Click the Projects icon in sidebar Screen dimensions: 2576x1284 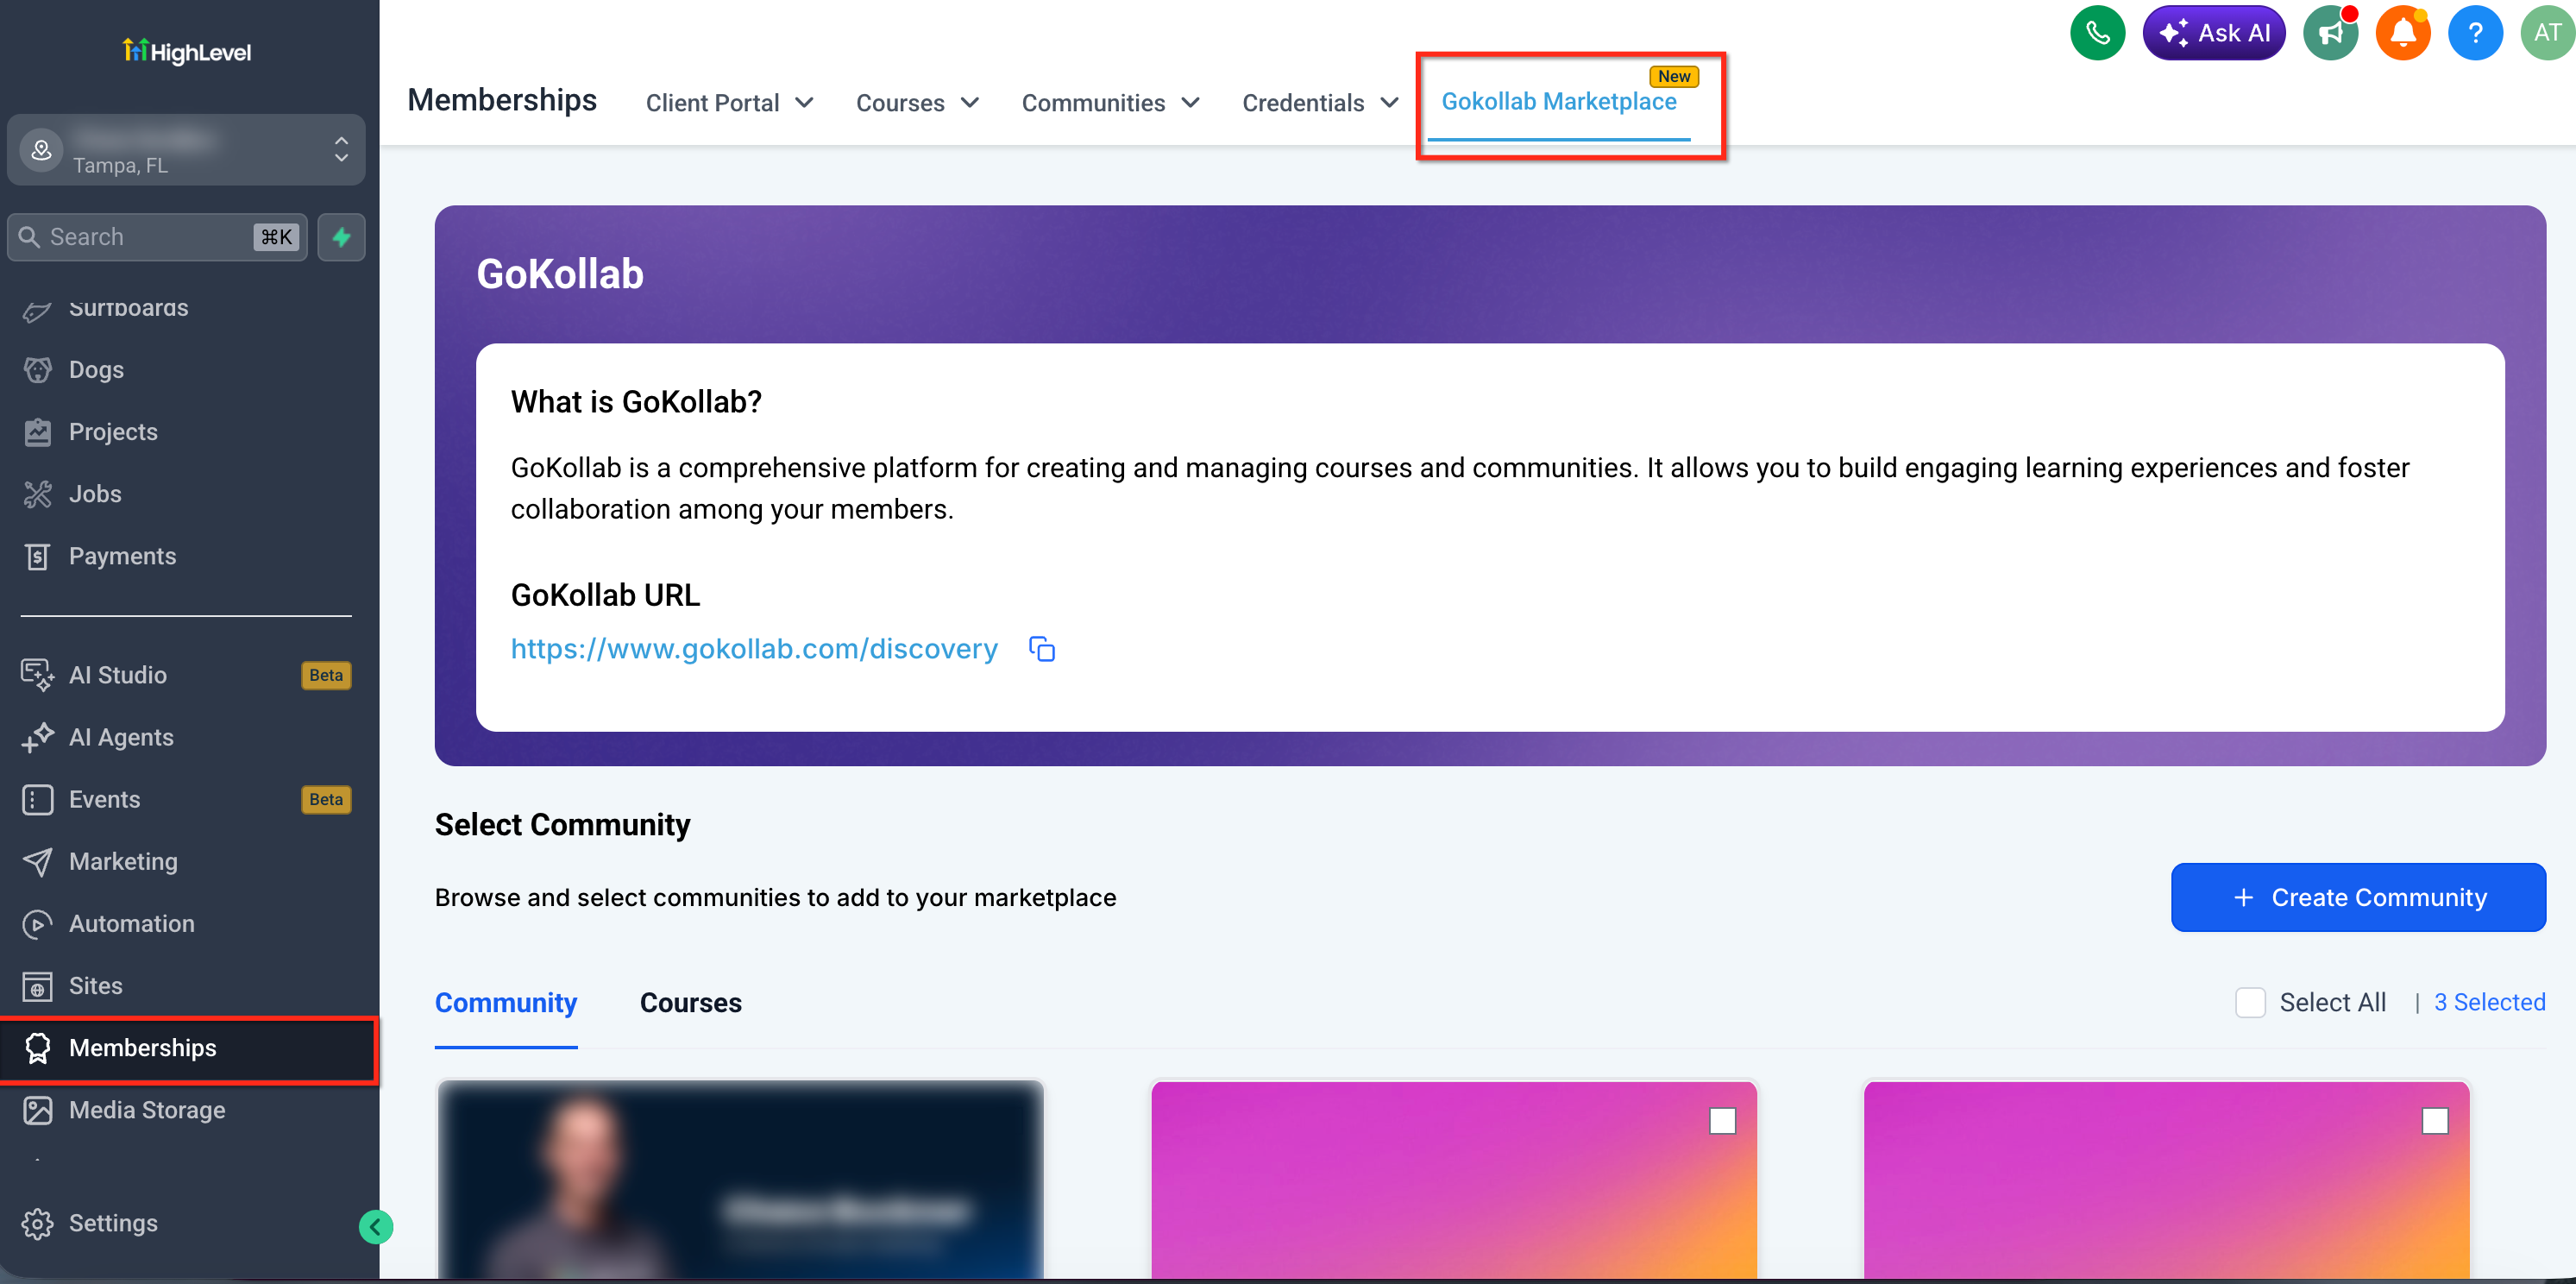click(x=37, y=432)
